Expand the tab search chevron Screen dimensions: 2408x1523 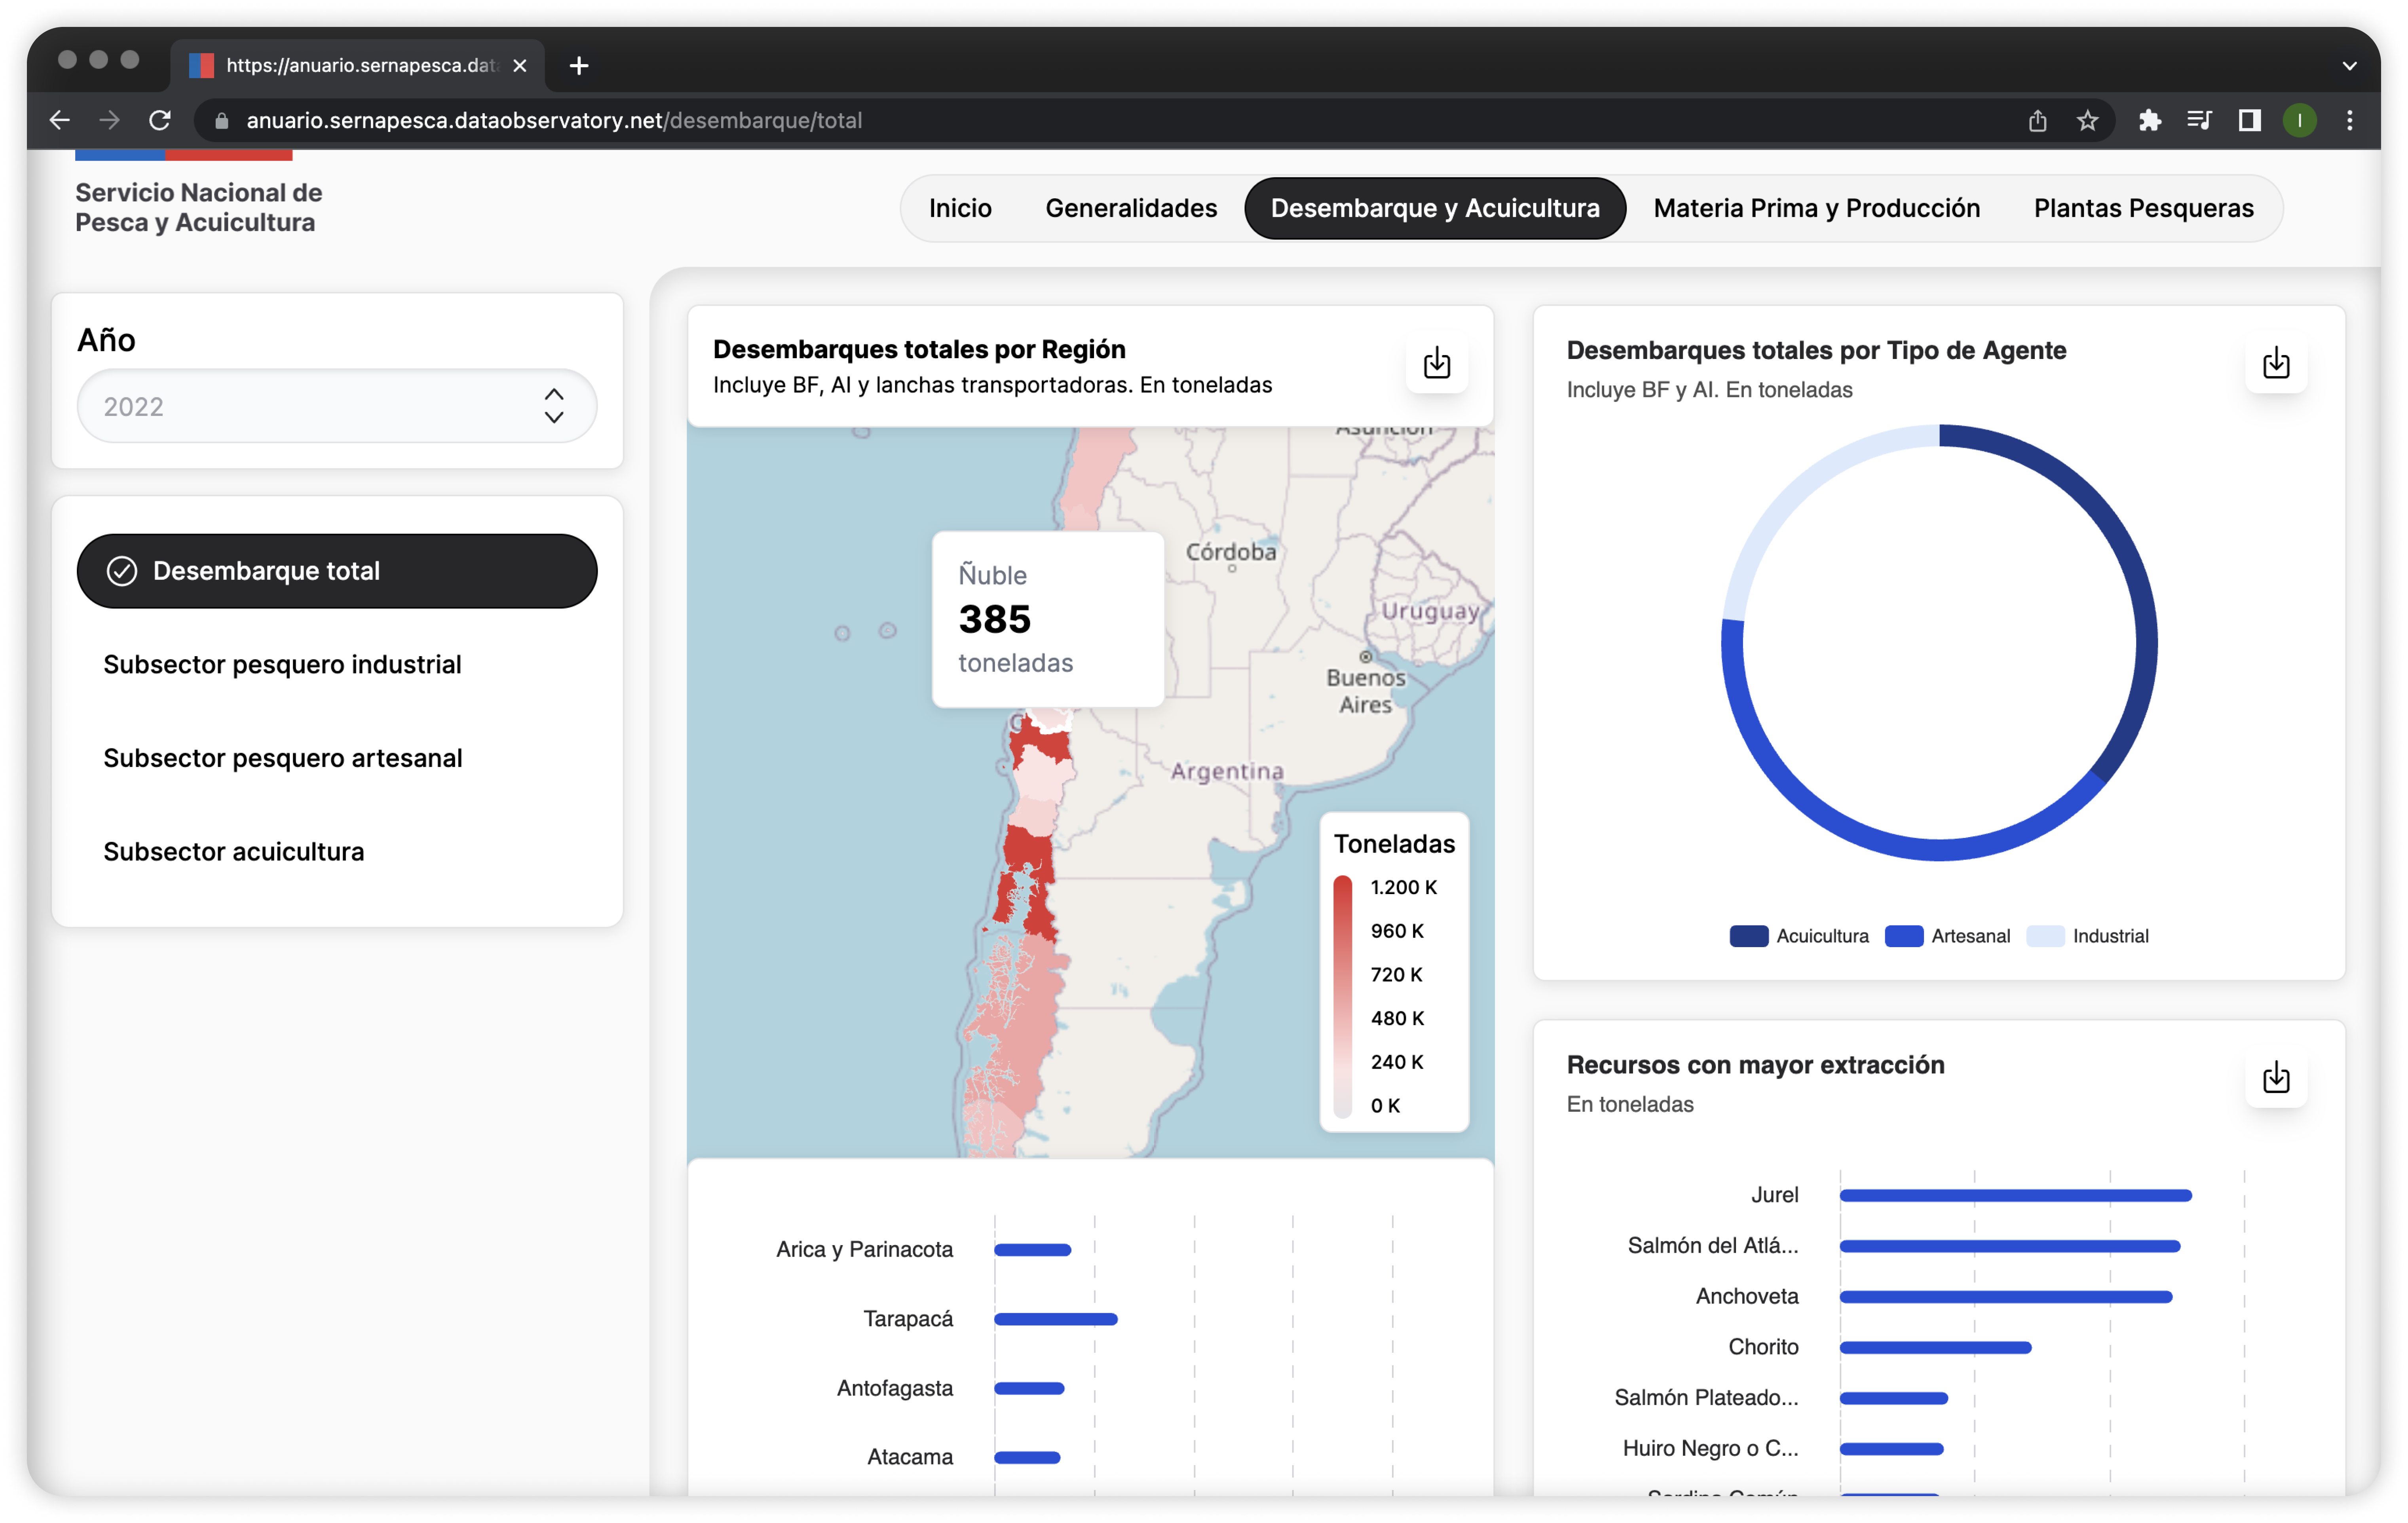2349,67
